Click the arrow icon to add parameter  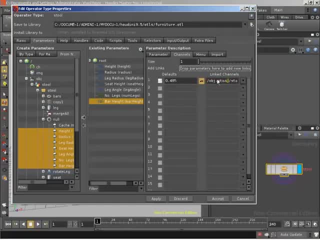click(83, 117)
